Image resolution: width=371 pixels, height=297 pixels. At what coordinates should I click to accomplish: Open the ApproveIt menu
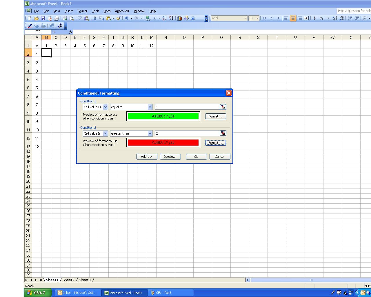coord(122,11)
